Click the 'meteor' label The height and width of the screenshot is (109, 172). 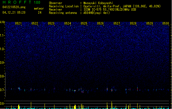(39, 8)
